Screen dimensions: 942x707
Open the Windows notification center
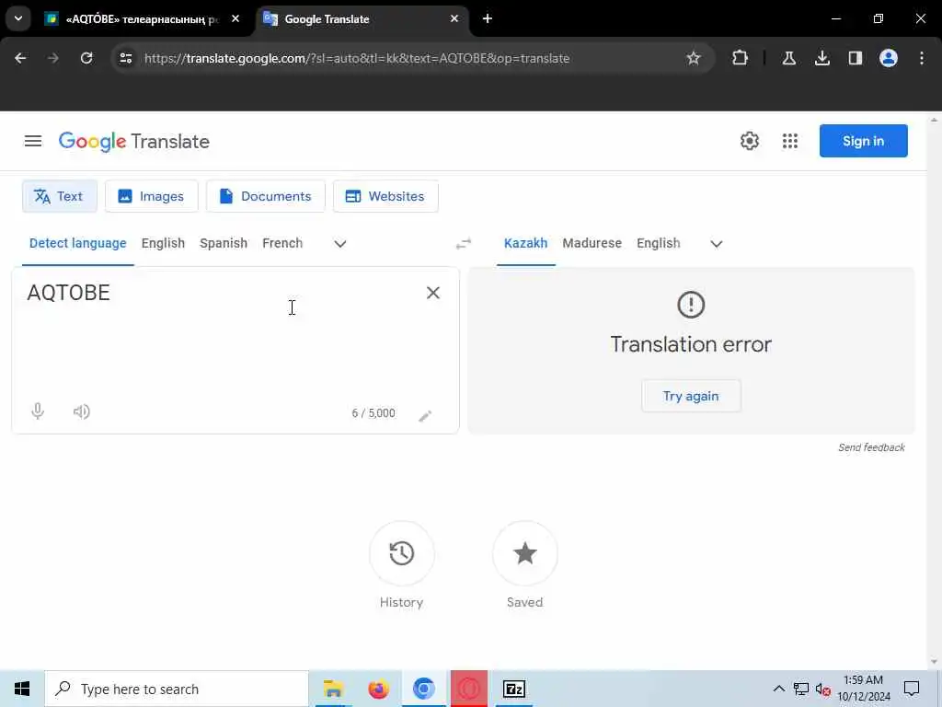pyautogui.click(x=912, y=689)
